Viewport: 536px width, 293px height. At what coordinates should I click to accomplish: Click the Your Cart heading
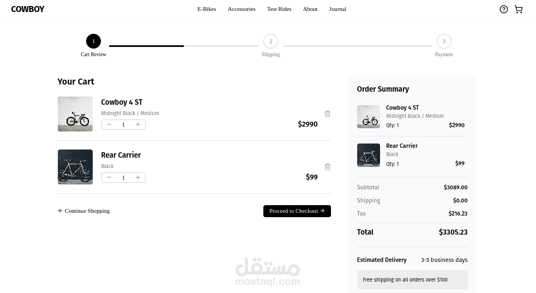(76, 82)
